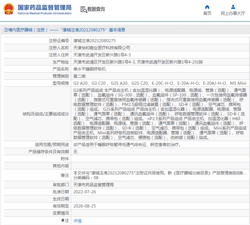Screen dimensions: 250x225
Task: Select product name 单水平睡眠呼吸机
Action: click(89, 69)
